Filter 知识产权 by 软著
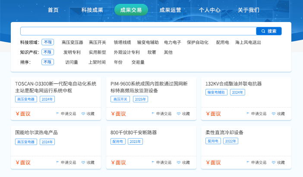The height and width of the screenshot is (177, 303). coord(151,52)
